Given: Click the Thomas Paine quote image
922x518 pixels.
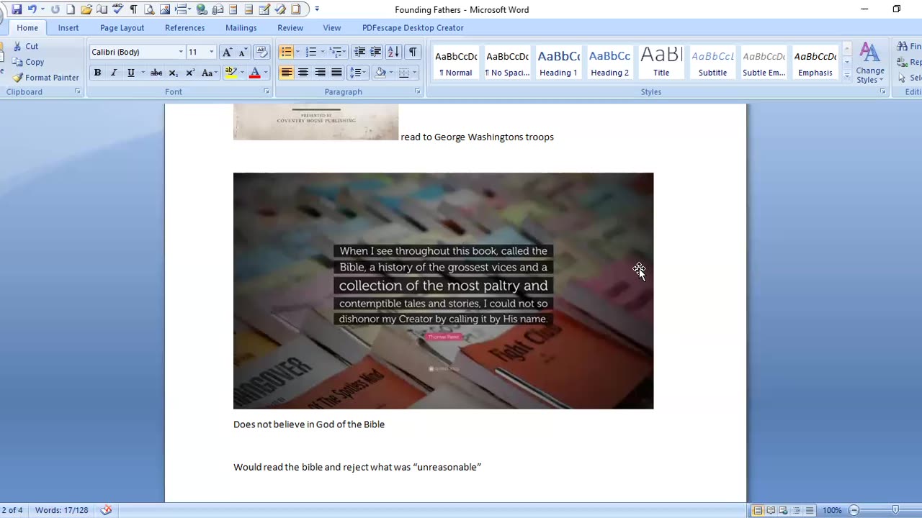Looking at the screenshot, I should [443, 291].
